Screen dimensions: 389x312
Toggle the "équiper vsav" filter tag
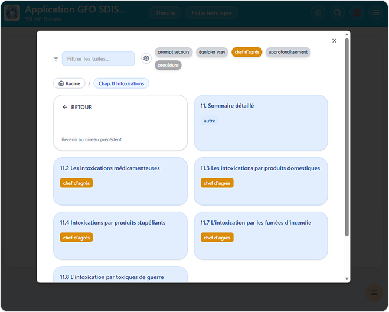pyautogui.click(x=212, y=52)
